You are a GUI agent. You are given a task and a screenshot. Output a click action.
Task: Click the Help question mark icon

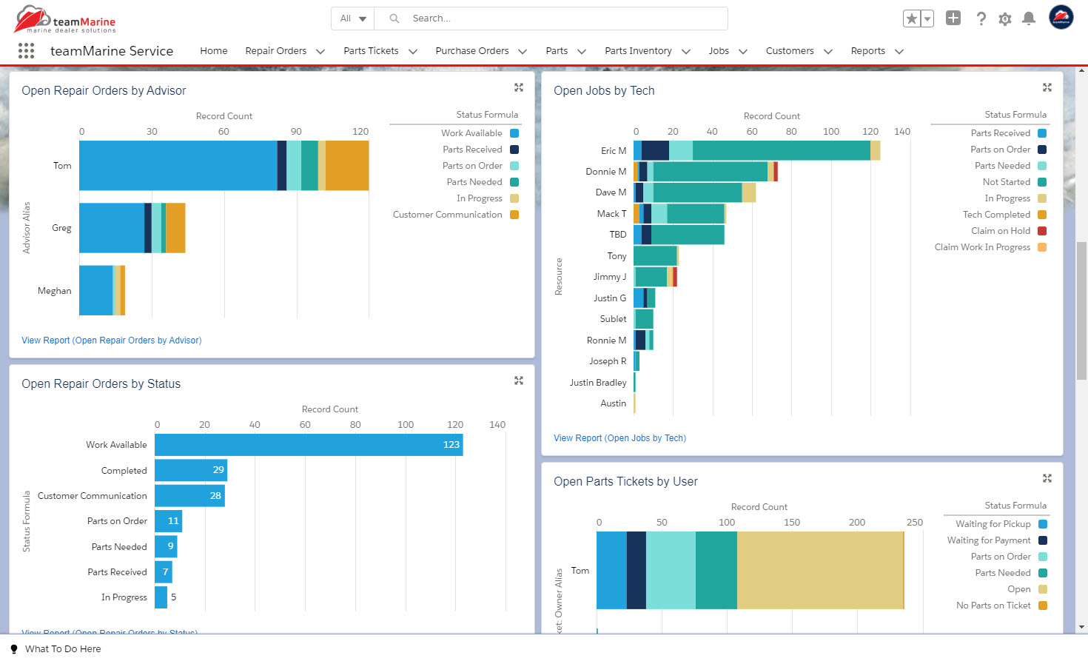[x=981, y=19]
